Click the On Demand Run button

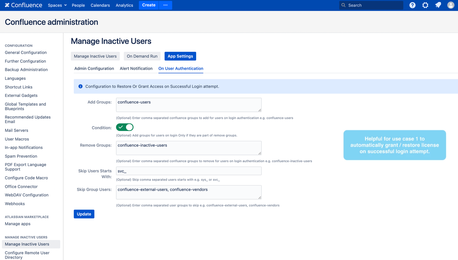(x=142, y=56)
